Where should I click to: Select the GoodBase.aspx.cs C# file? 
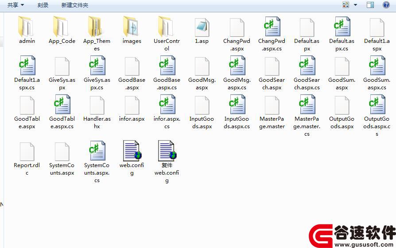[x=167, y=65]
